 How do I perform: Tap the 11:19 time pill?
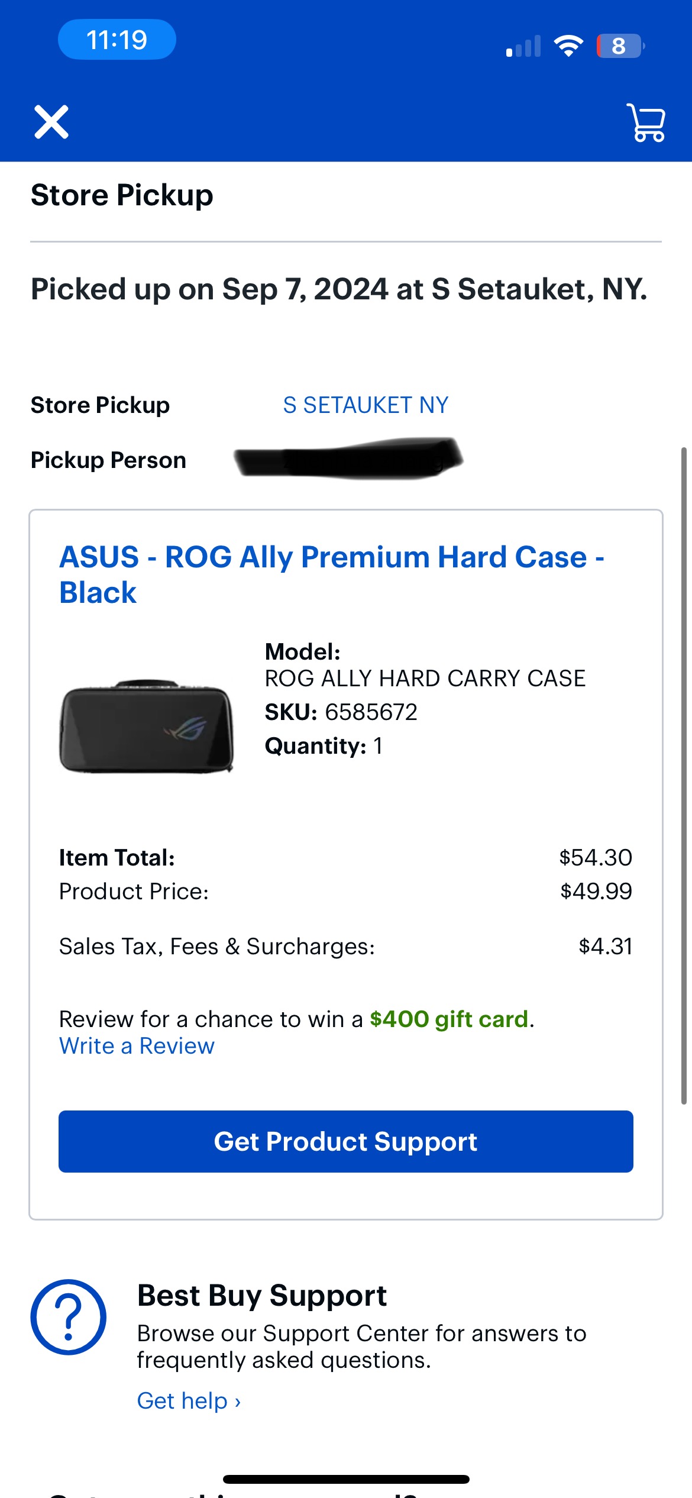pyautogui.click(x=117, y=40)
